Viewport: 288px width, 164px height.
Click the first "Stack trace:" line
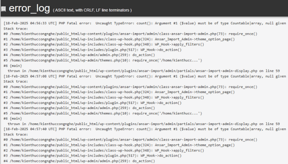coord(16,29)
